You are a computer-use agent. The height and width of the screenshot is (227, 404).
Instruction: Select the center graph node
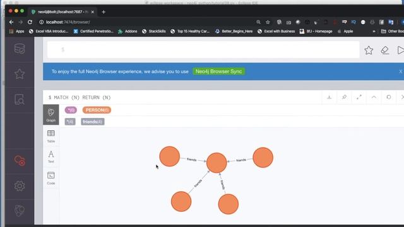(217, 163)
